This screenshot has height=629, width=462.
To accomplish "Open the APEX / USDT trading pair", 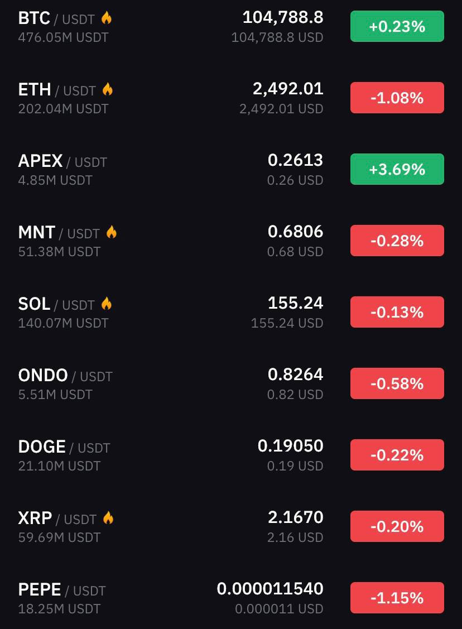I will [x=62, y=161].
